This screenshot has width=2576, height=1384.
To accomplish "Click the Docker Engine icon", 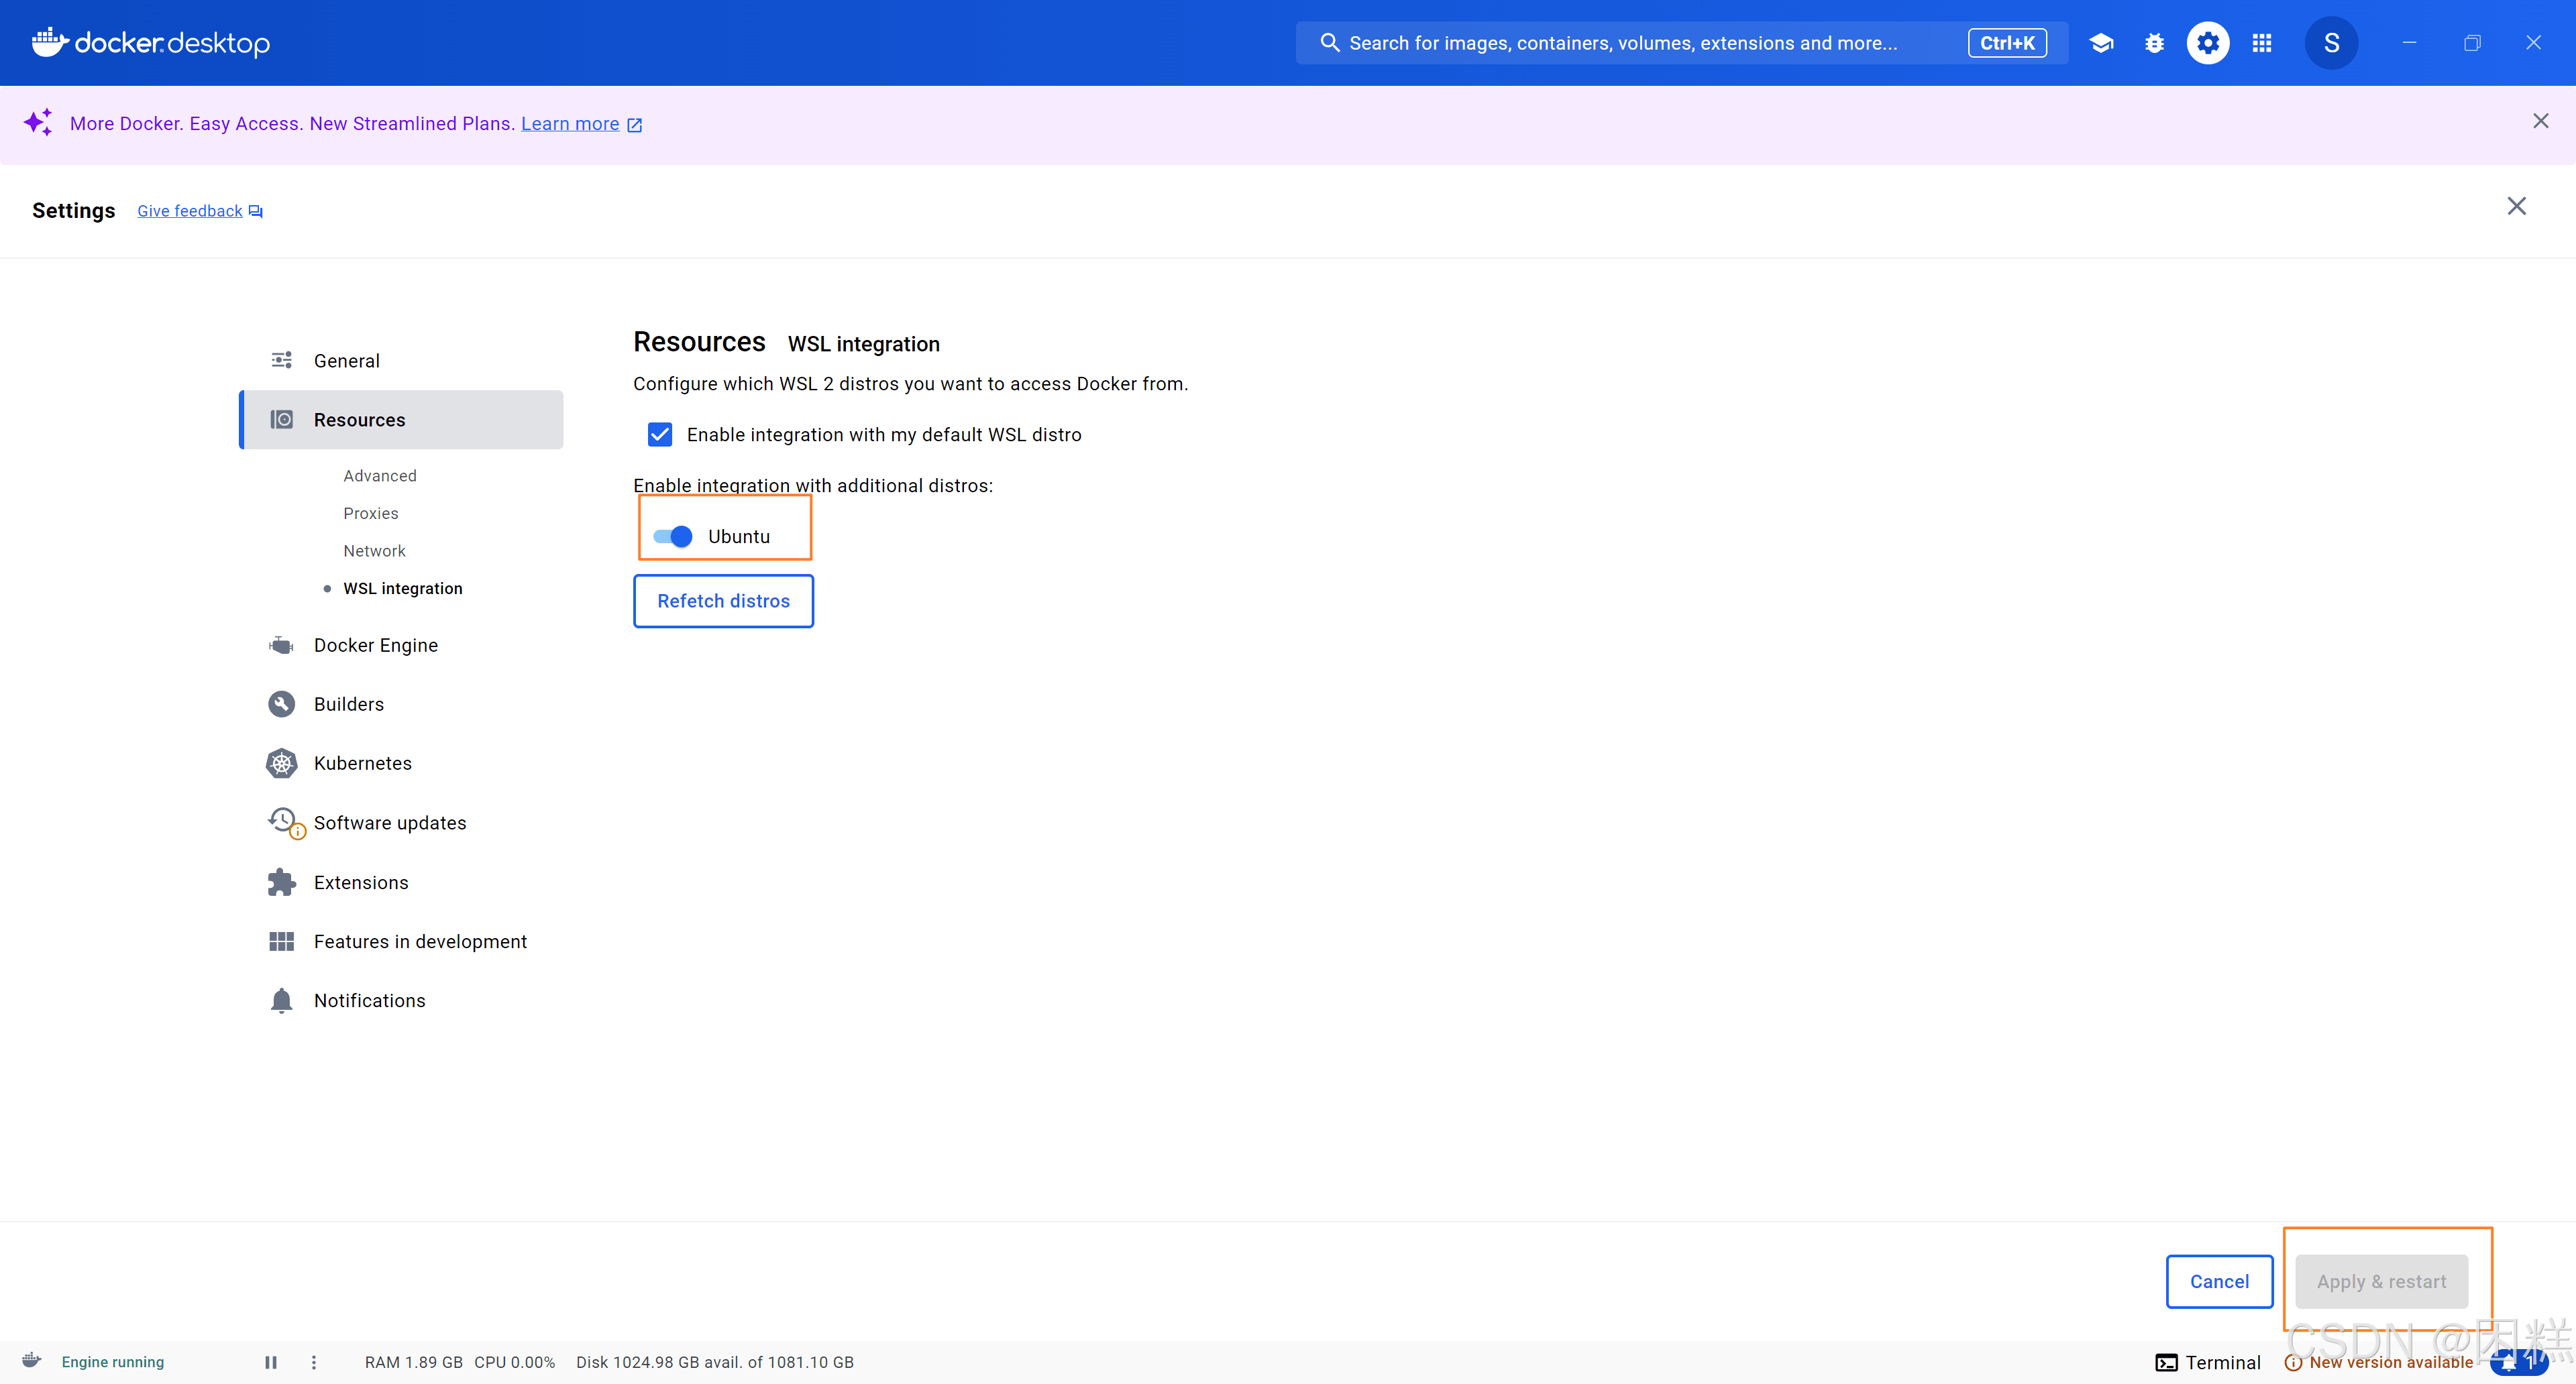I will click(282, 646).
